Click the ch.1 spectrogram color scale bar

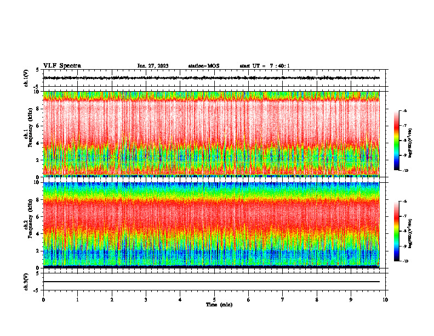pos(397,141)
